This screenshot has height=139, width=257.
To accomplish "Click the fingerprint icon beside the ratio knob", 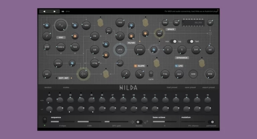I will click(x=100, y=23).
